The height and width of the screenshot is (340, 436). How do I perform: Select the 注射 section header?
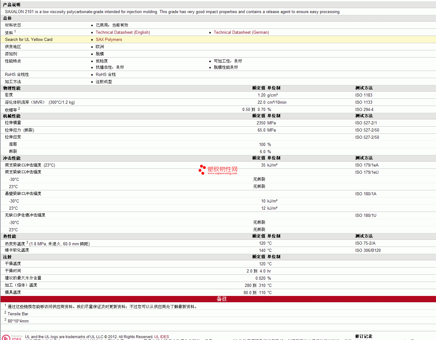[x=7, y=257]
